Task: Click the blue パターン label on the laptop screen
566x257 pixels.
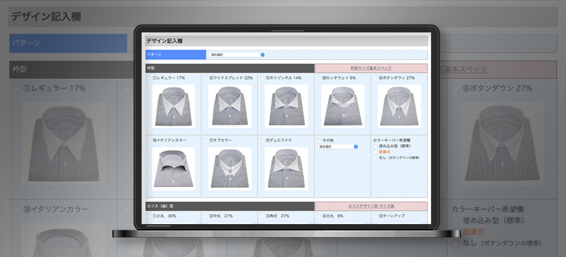Action: pos(176,54)
